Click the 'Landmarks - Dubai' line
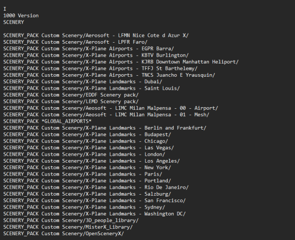 83,82
